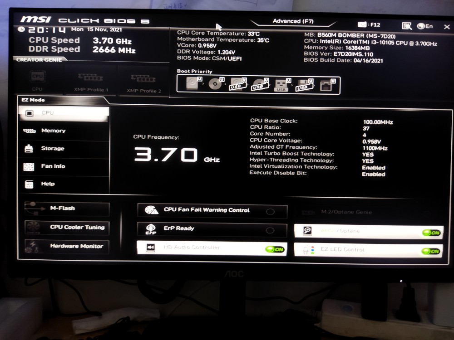
Task: Toggle the AHCI/Optane ON switch
Action: coord(431,233)
